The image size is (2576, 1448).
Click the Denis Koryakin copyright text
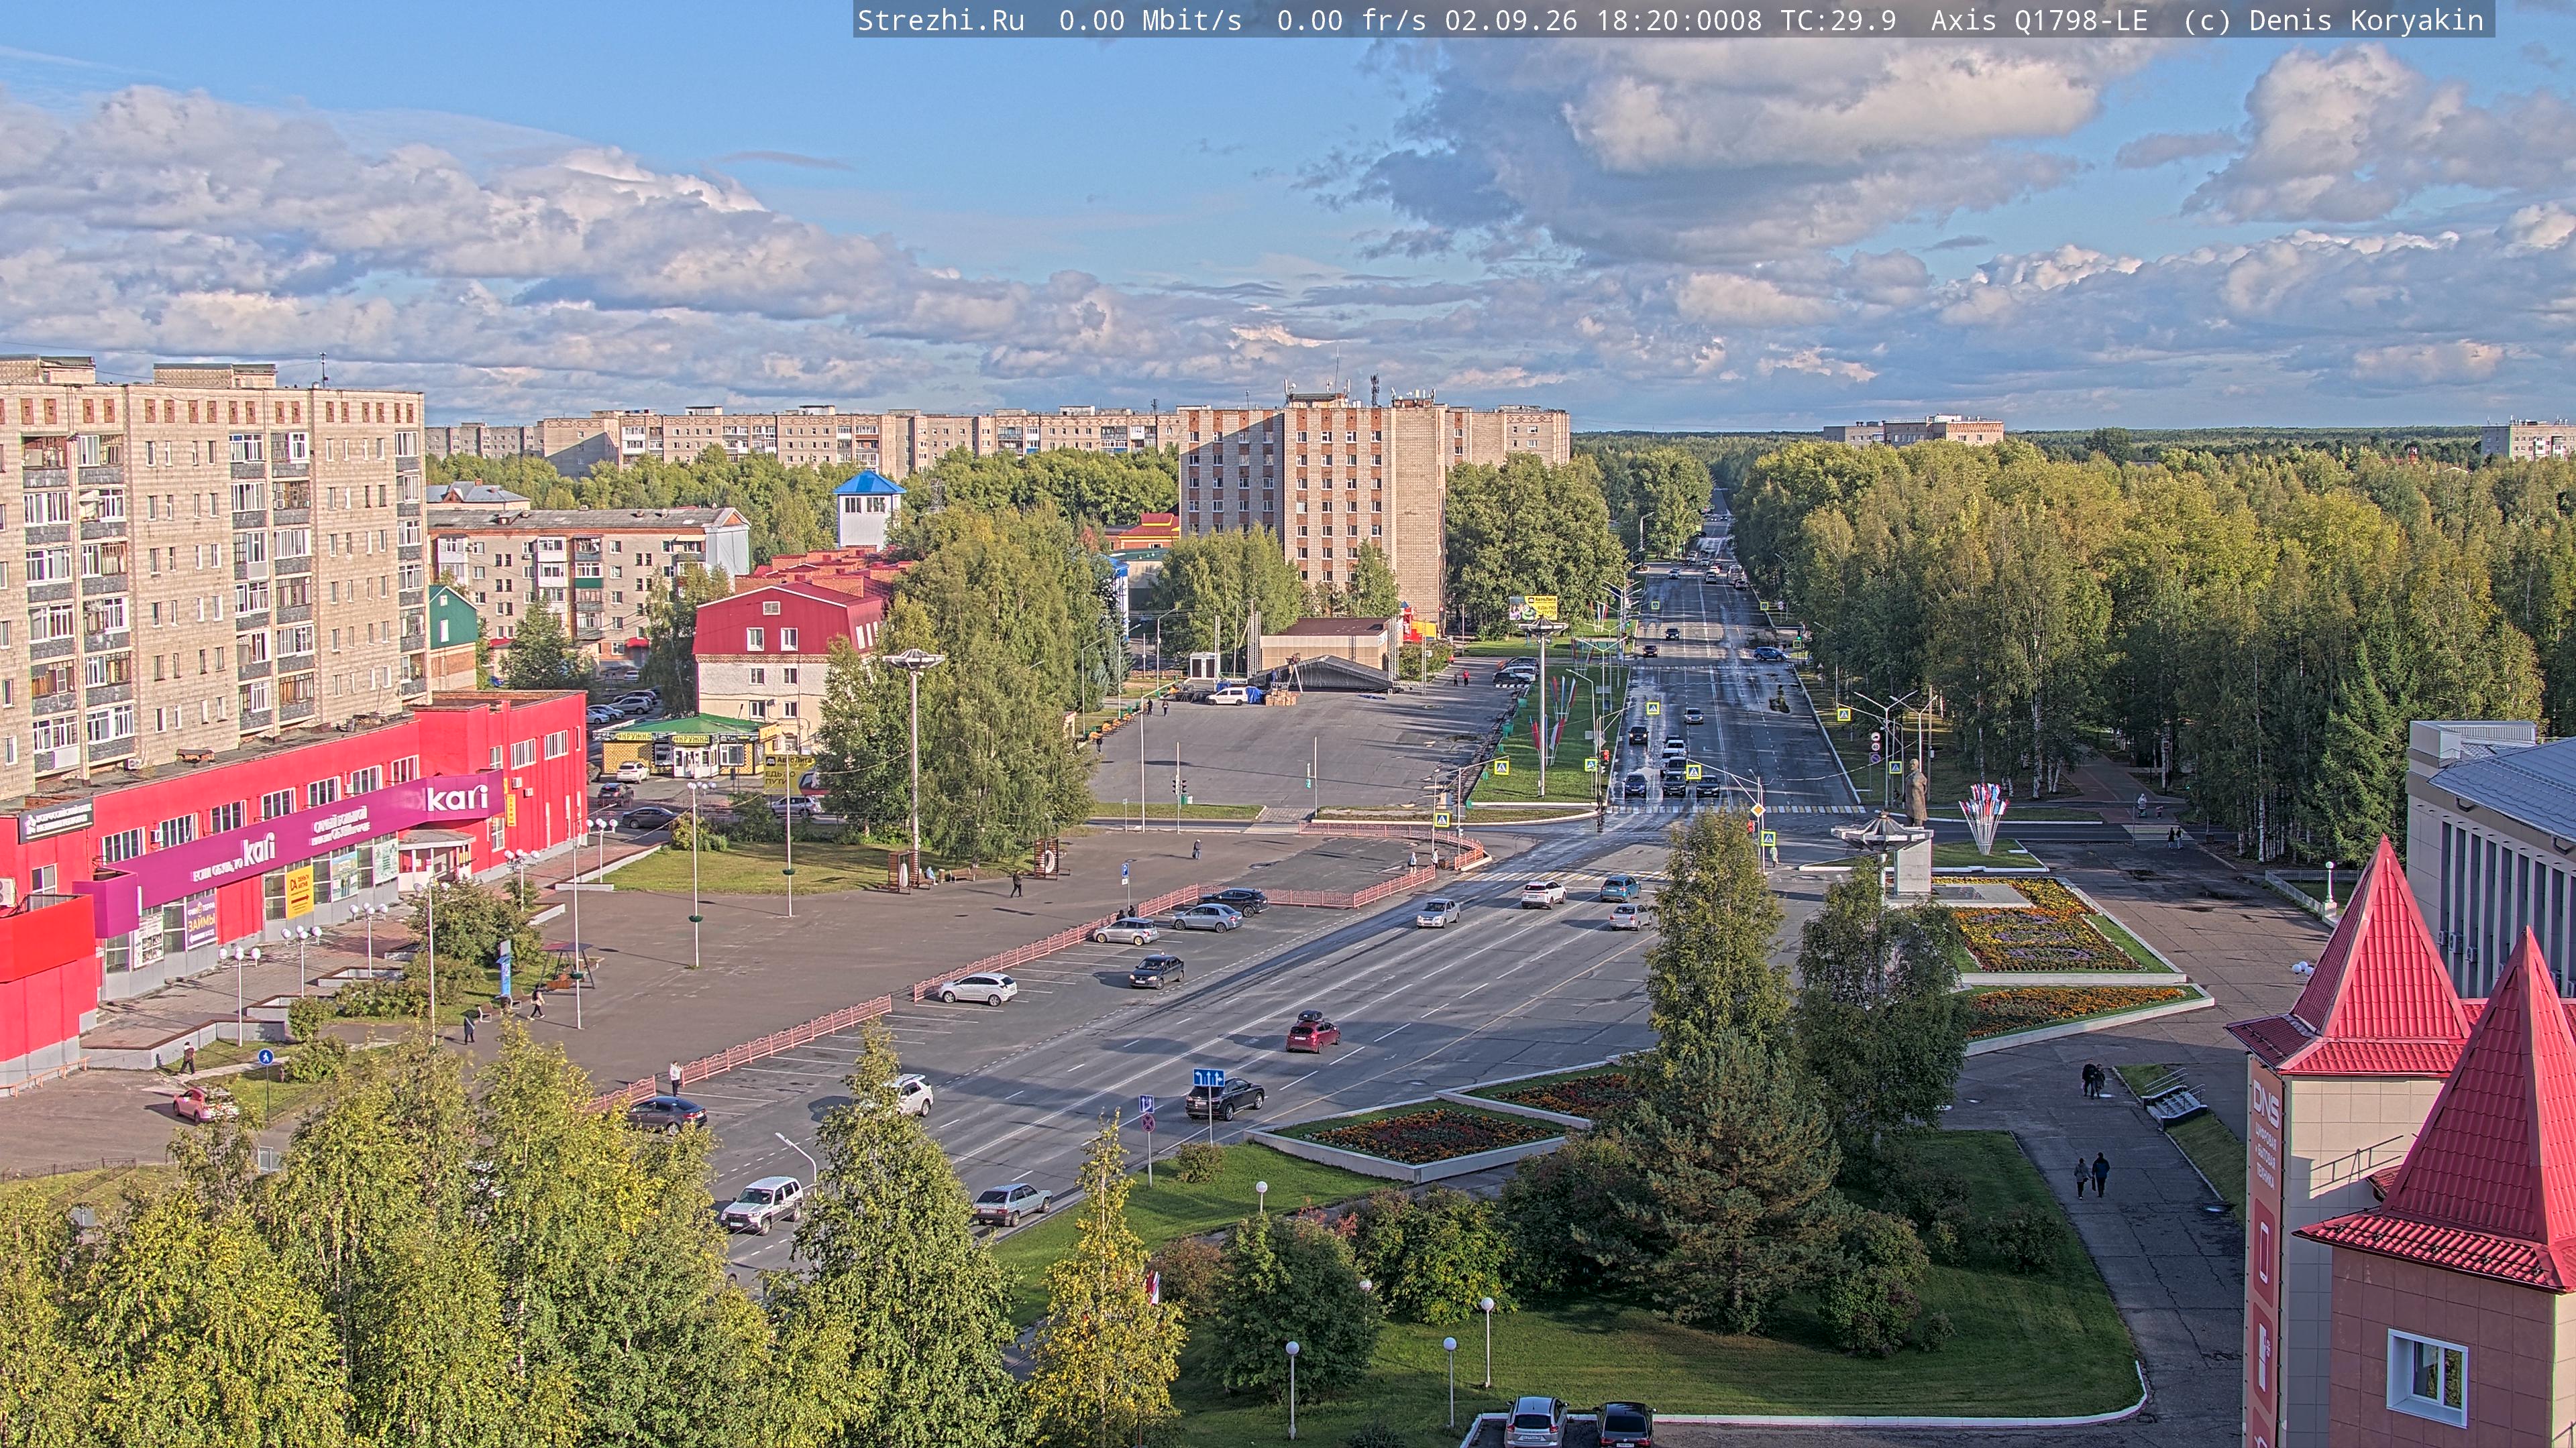point(2366,20)
